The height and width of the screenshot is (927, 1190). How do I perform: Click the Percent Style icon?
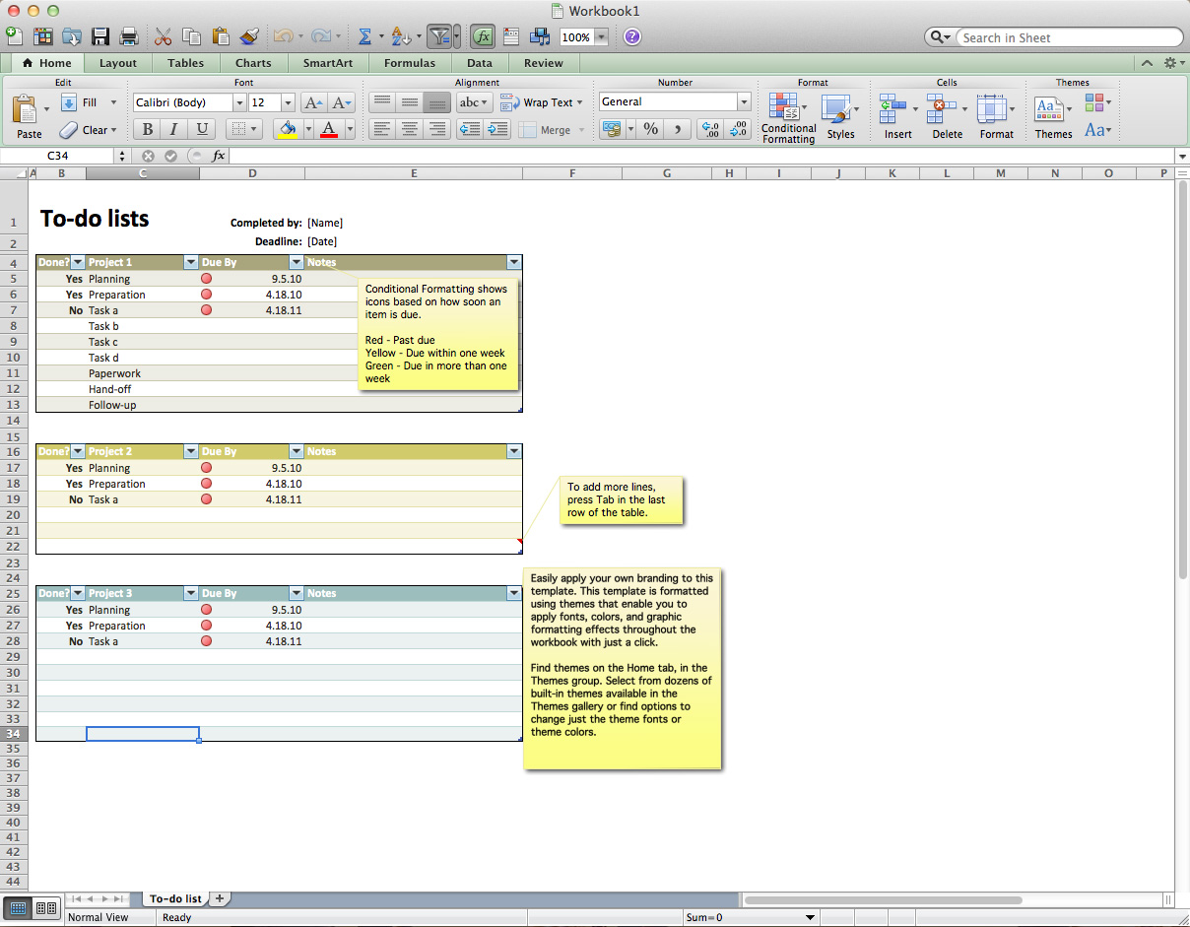[x=650, y=129]
